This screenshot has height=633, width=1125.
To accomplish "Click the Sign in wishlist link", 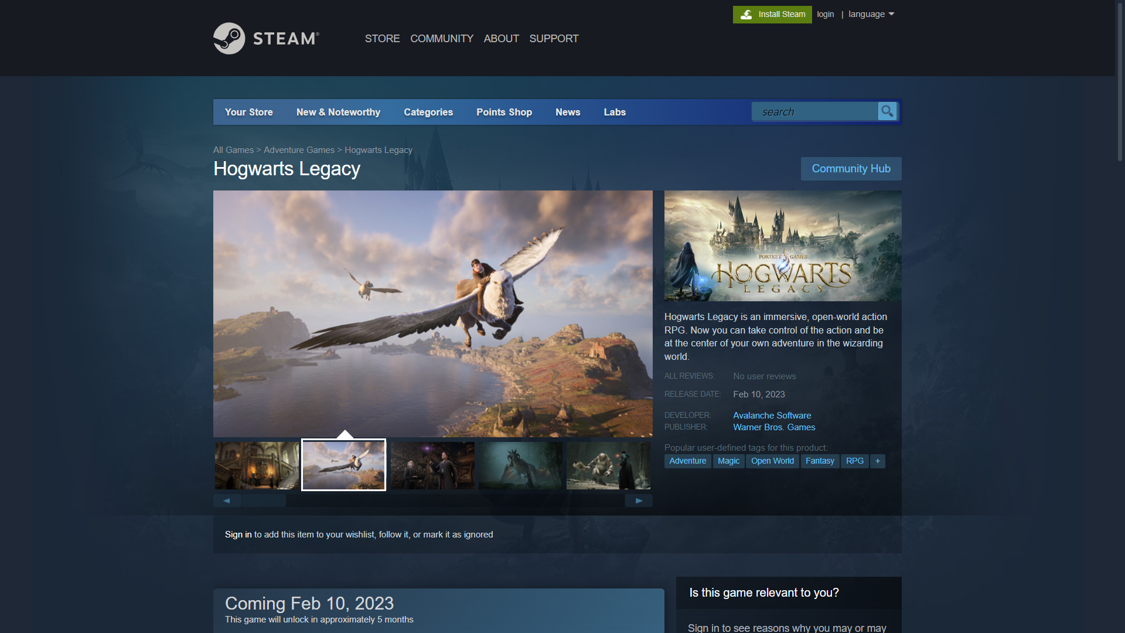I will point(238,535).
